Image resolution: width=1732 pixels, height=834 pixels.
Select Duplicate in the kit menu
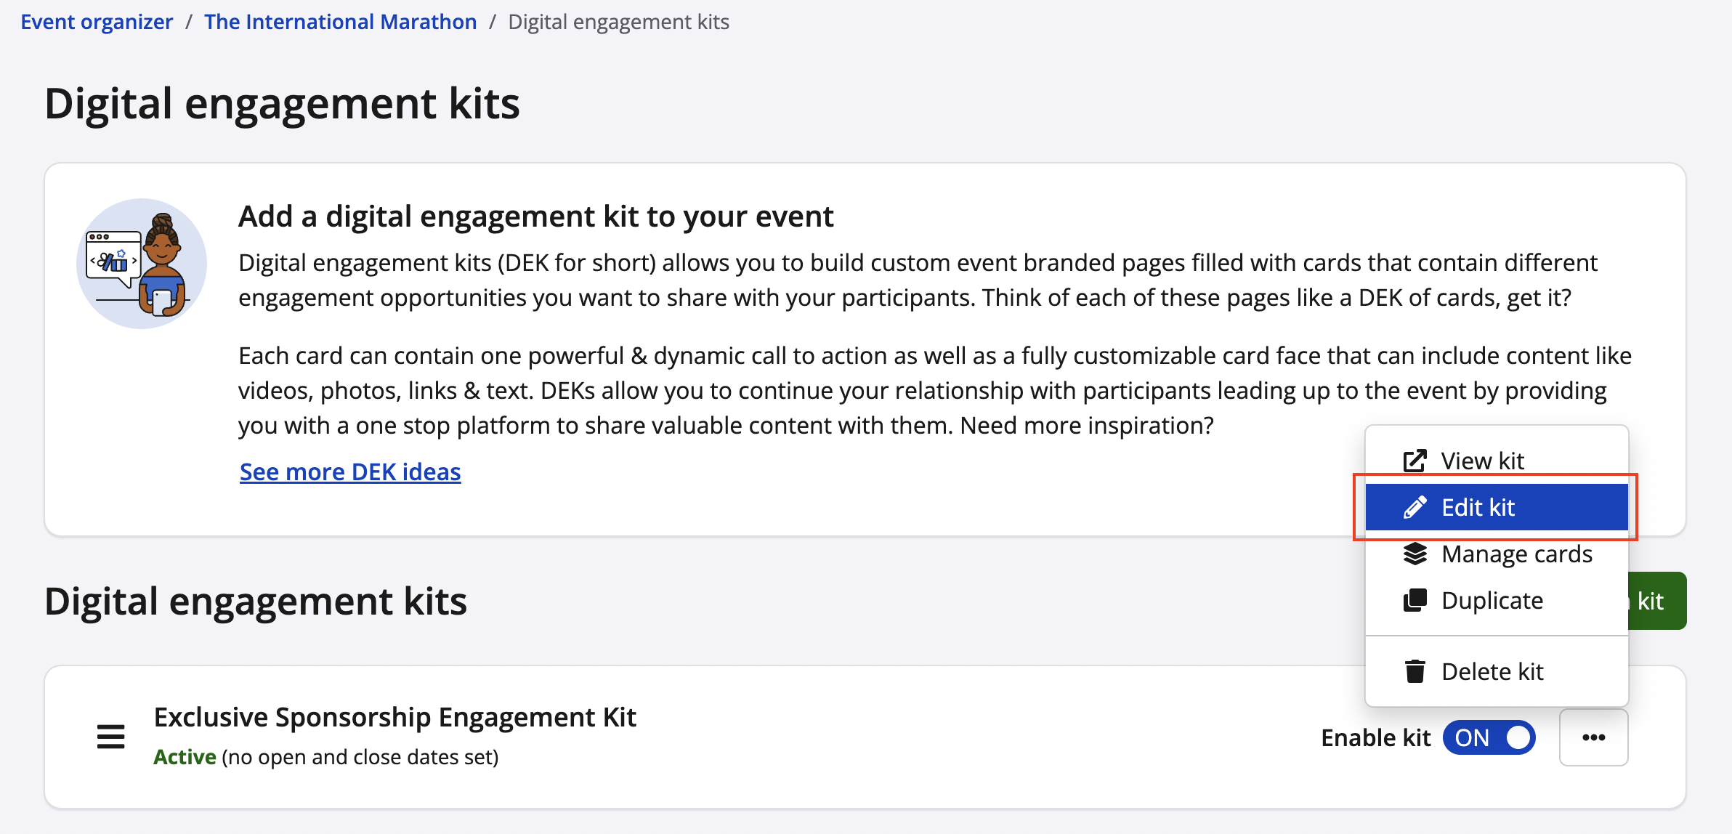coord(1492,601)
